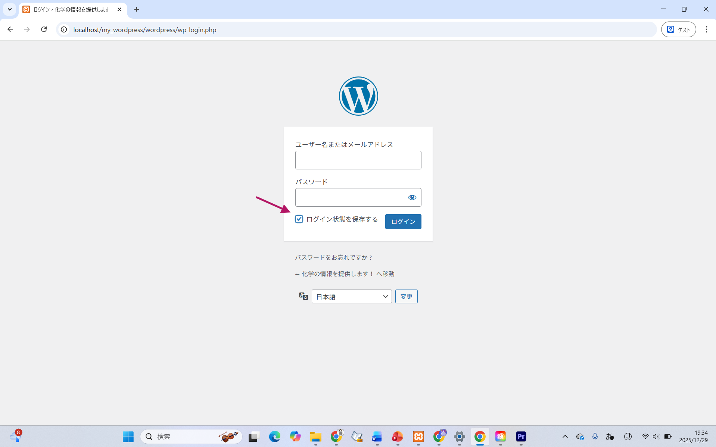Show password using the eye icon

tap(412, 197)
